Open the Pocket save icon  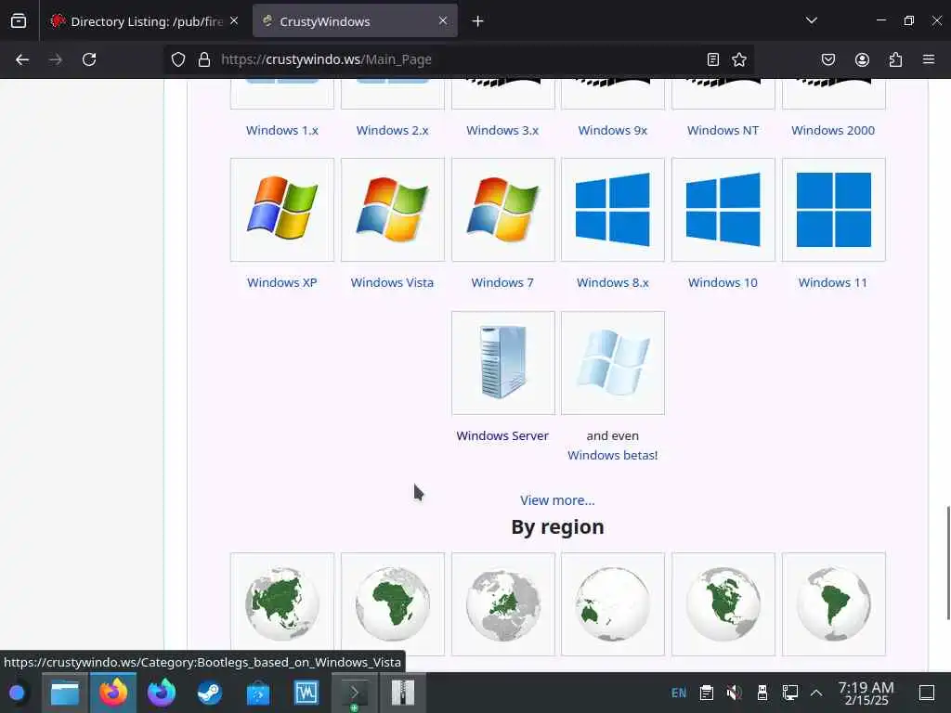827,59
